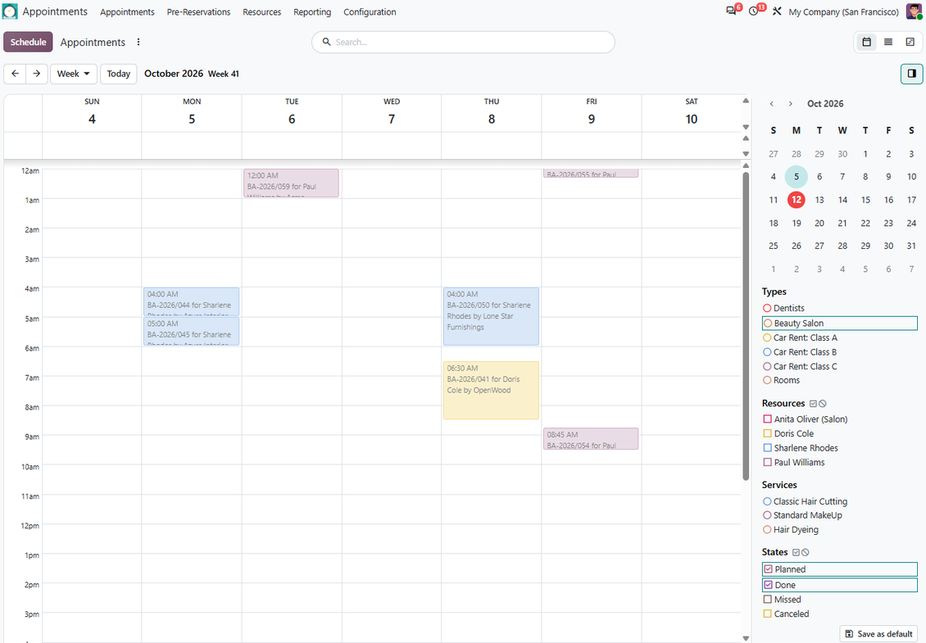Enable the Doris Cole resource checkbox
This screenshot has height=643, width=926.
[x=768, y=433]
